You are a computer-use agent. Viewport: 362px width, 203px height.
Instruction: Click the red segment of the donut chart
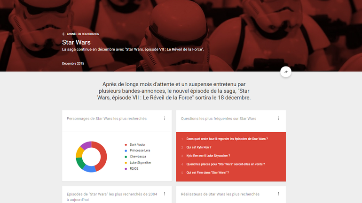point(103,155)
